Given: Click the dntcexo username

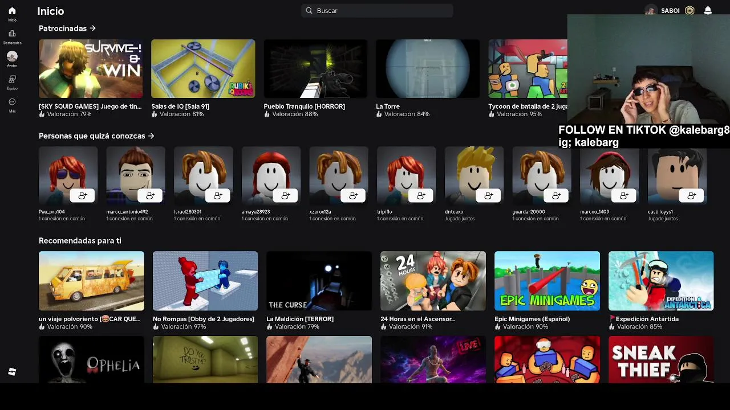Looking at the screenshot, I should 454,212.
